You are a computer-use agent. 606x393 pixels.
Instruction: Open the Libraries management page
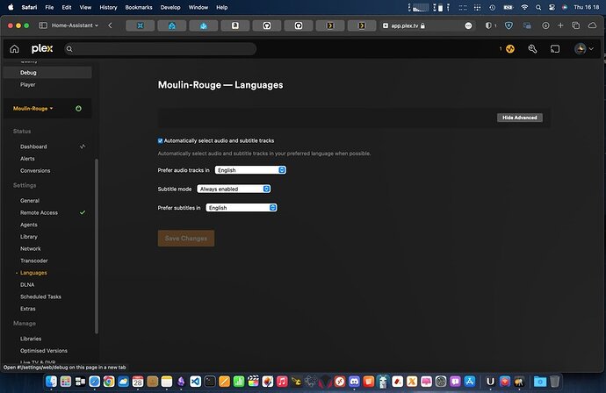(31, 339)
